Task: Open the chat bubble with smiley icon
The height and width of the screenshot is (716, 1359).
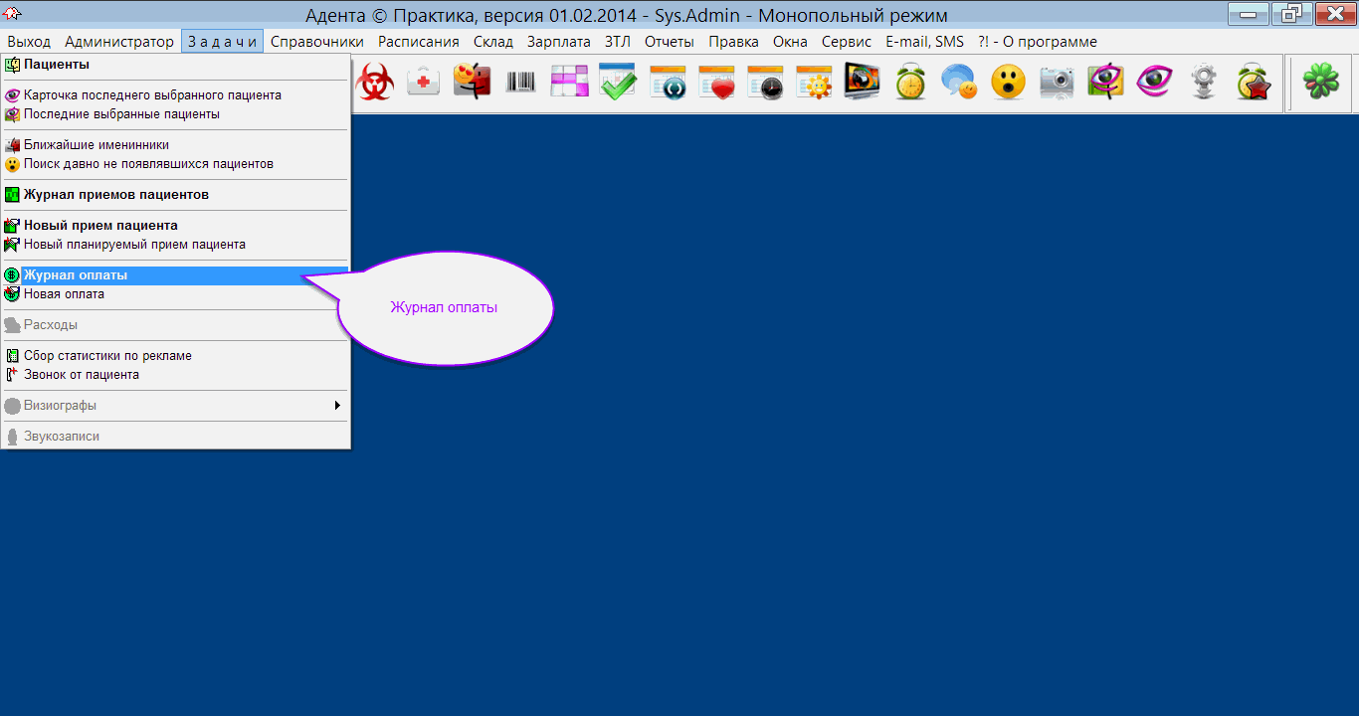Action: [x=959, y=83]
